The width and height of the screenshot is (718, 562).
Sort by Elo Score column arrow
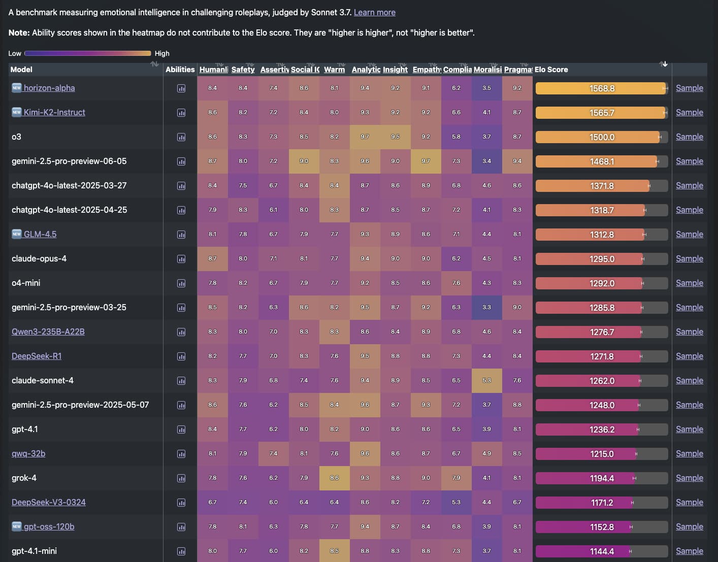click(x=663, y=64)
